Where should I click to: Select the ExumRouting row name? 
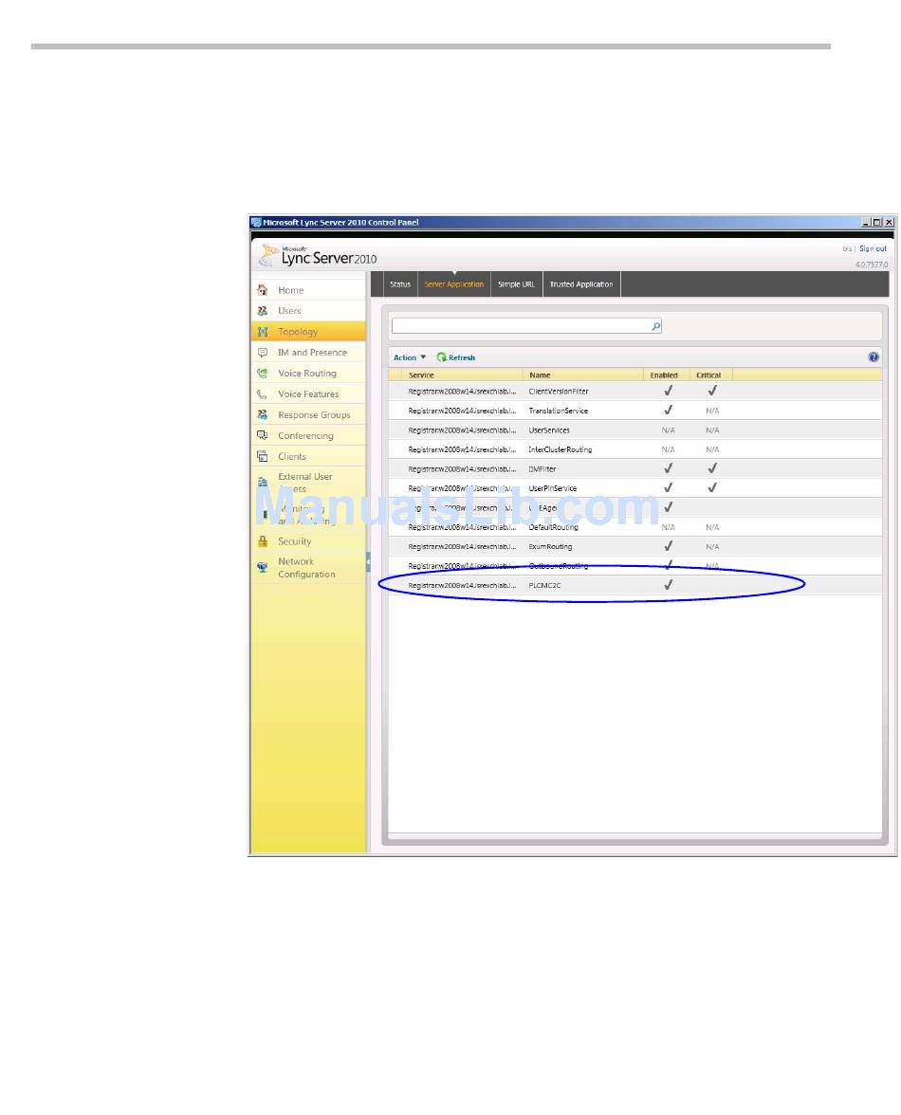[x=550, y=547]
